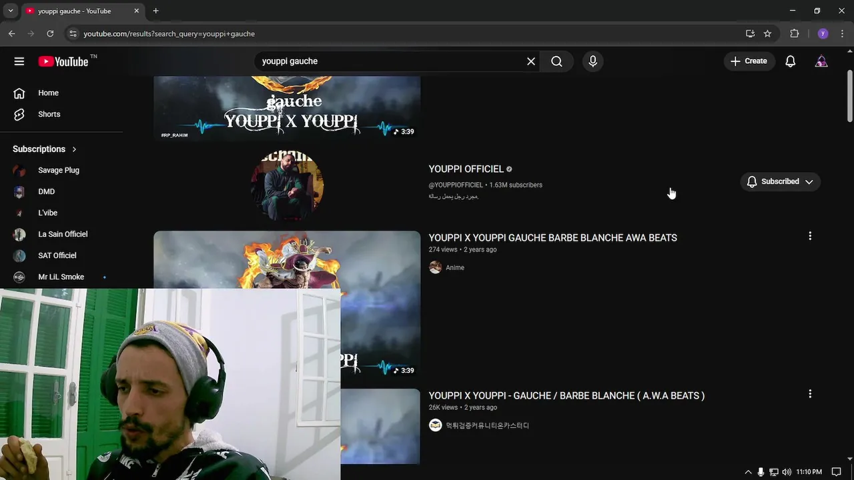This screenshot has width=854, height=480.
Task: Open the Chrome profile avatar
Action: [x=823, y=33]
